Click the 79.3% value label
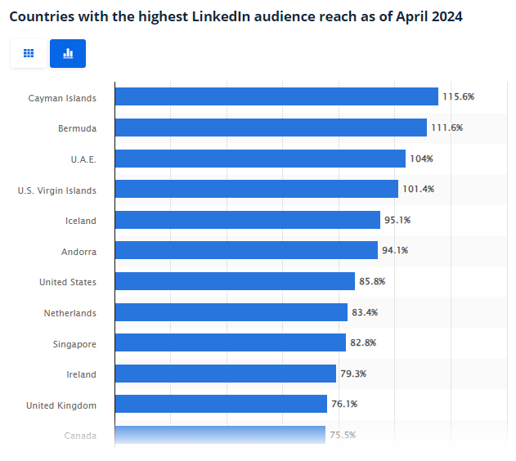The width and height of the screenshot is (516, 461). point(353,374)
